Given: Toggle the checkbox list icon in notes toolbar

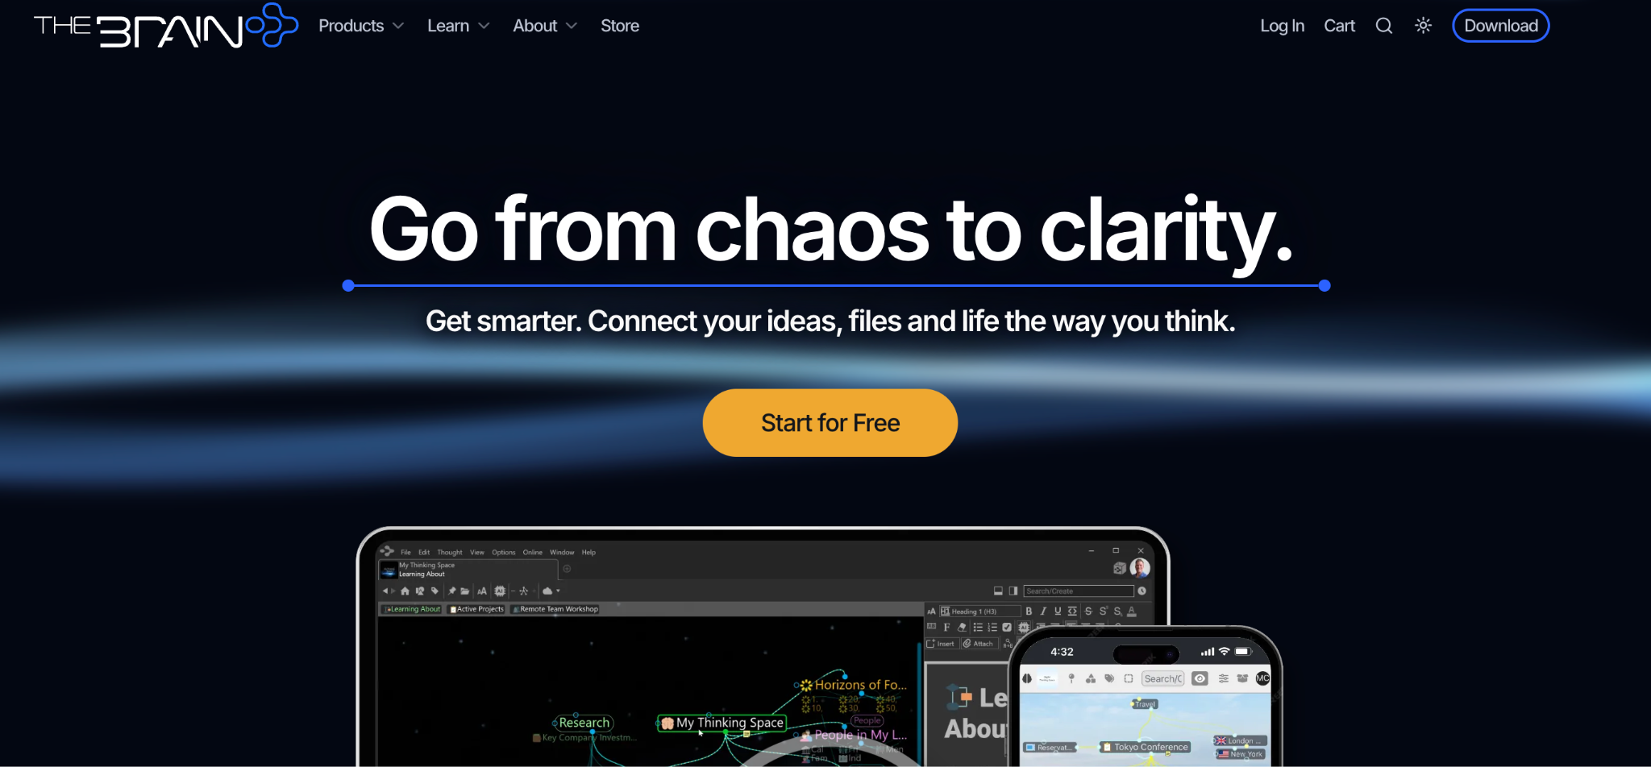Looking at the screenshot, I should (x=1007, y=628).
